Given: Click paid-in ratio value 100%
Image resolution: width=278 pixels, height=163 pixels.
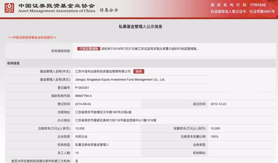Looking at the screenshot, I should click(214, 136).
